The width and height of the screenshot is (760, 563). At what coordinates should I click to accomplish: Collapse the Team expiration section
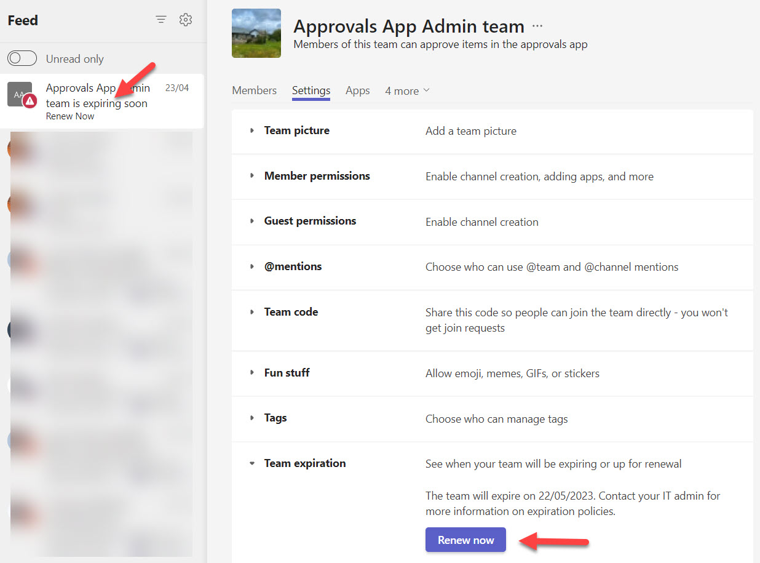coord(252,463)
